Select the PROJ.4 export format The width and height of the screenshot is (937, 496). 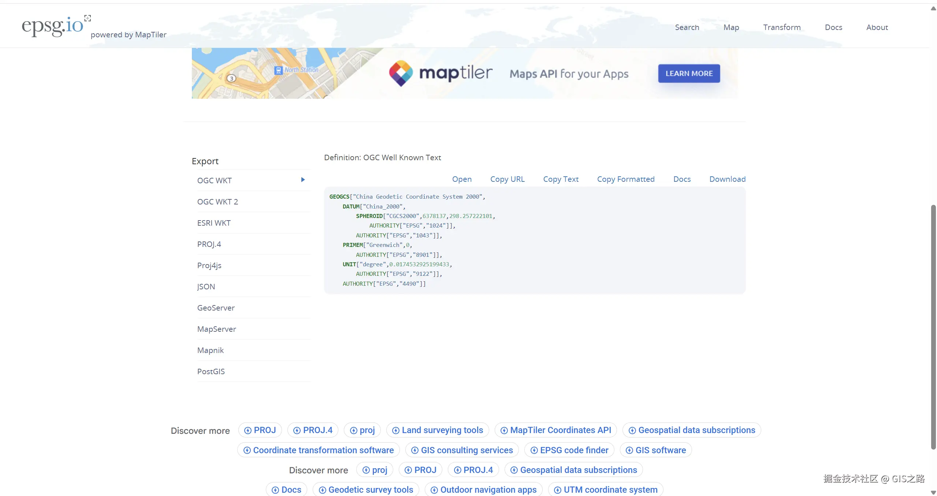pyautogui.click(x=209, y=244)
